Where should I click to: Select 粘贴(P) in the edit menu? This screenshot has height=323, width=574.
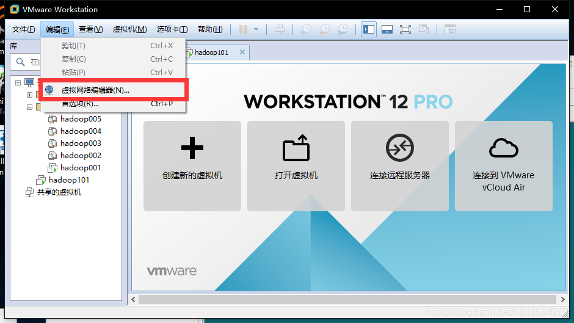point(114,73)
